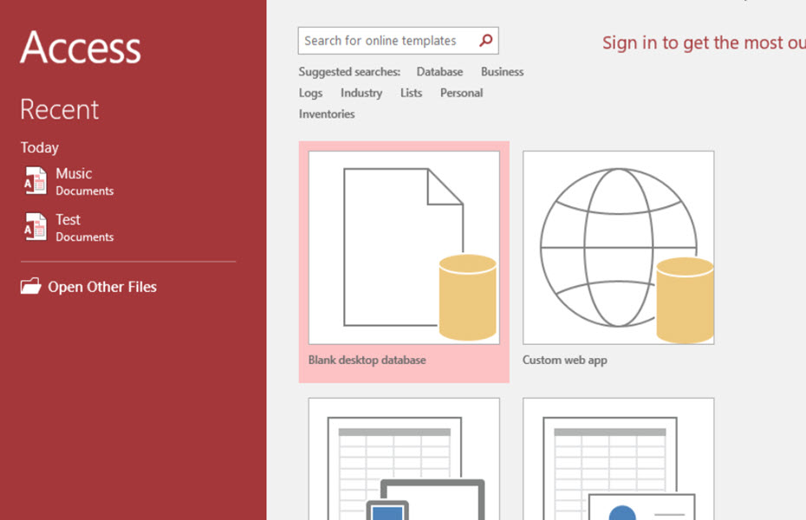
Task: Search suggested term Database
Action: 439,72
